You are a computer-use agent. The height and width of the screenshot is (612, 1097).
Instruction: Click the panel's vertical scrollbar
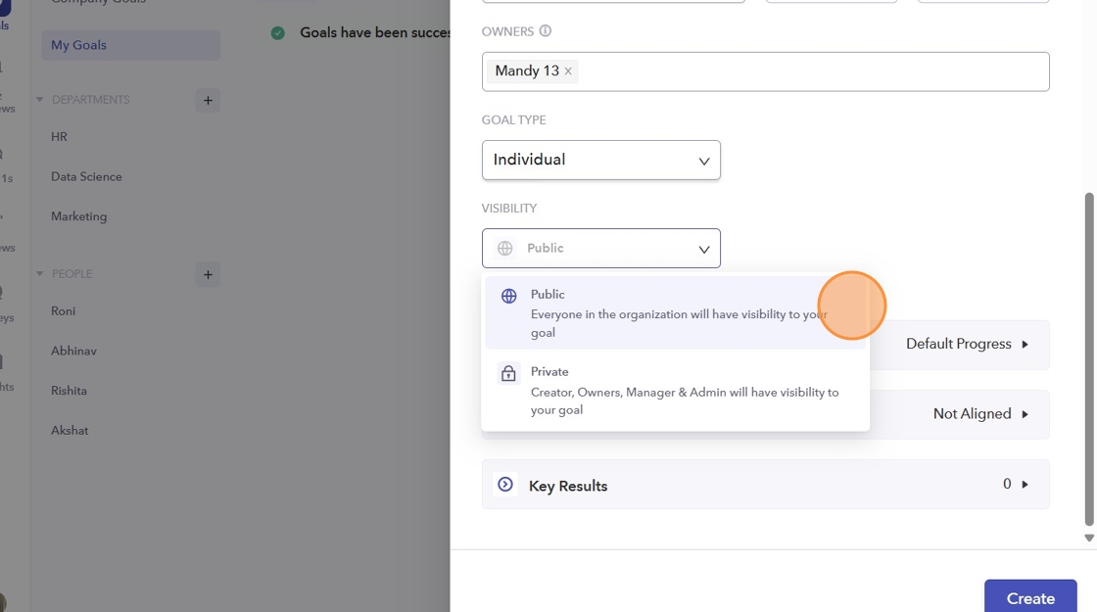(1088, 353)
